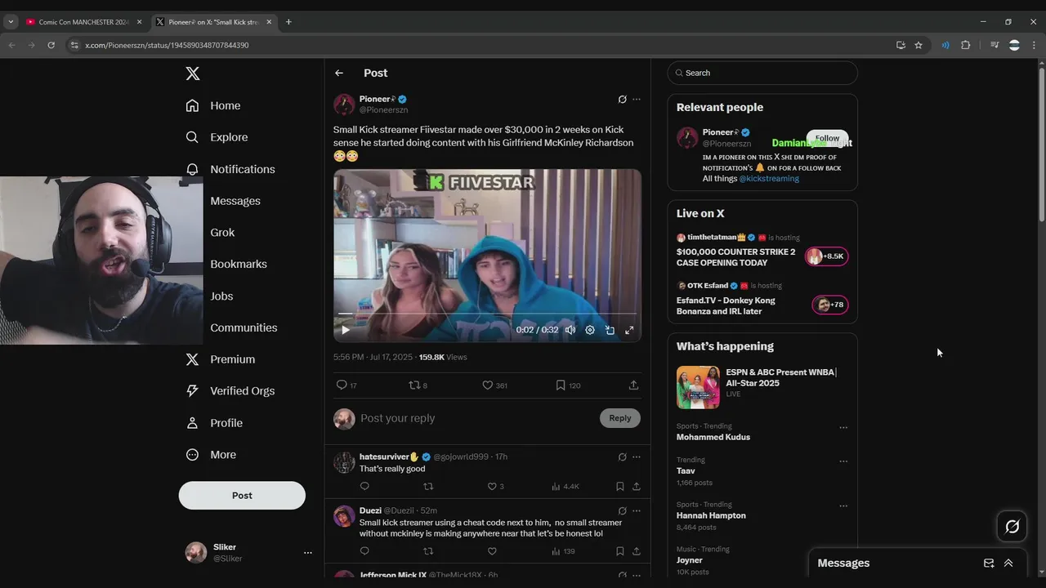The width and height of the screenshot is (1046, 588).
Task: Open video settings gear icon
Action: (x=590, y=330)
